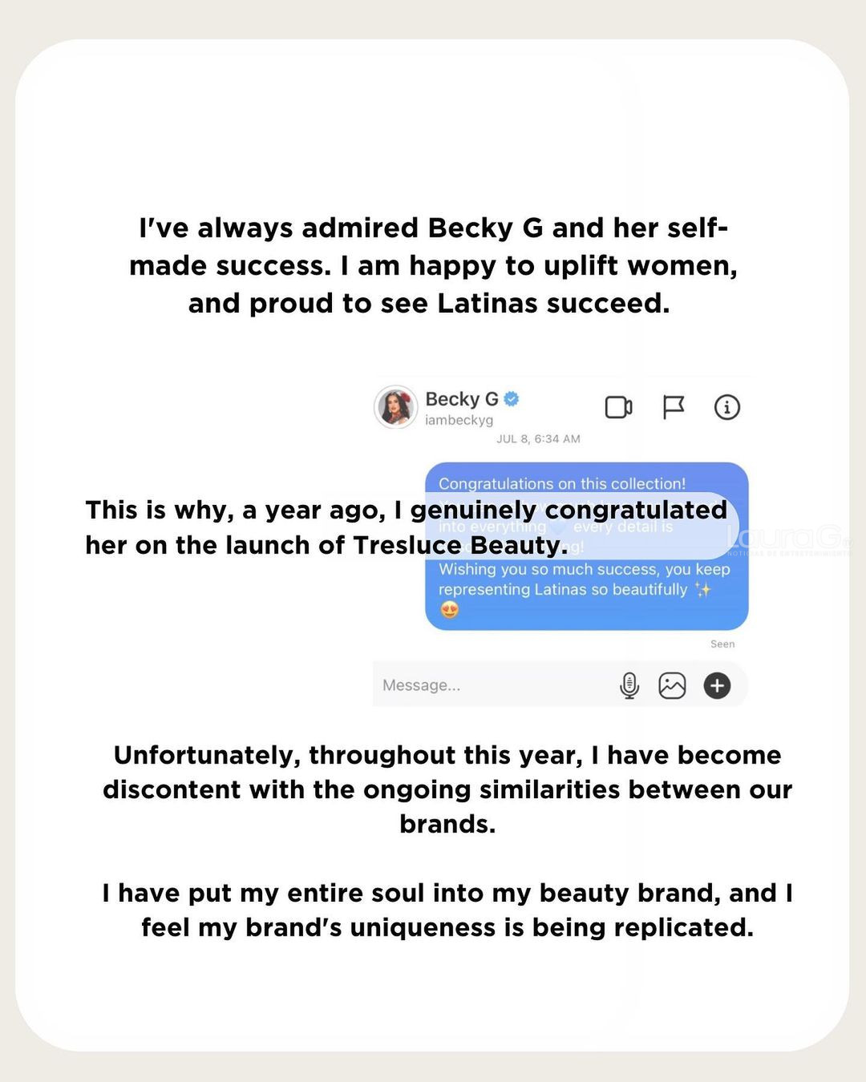Viewport: 866px width, 1082px height.
Task: Click the Becky G display name
Action: (x=462, y=398)
